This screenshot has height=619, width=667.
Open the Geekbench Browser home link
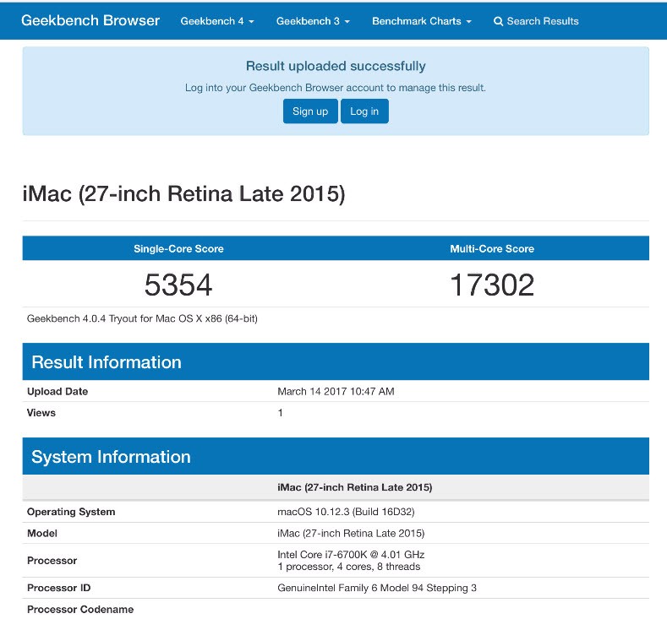tap(90, 20)
